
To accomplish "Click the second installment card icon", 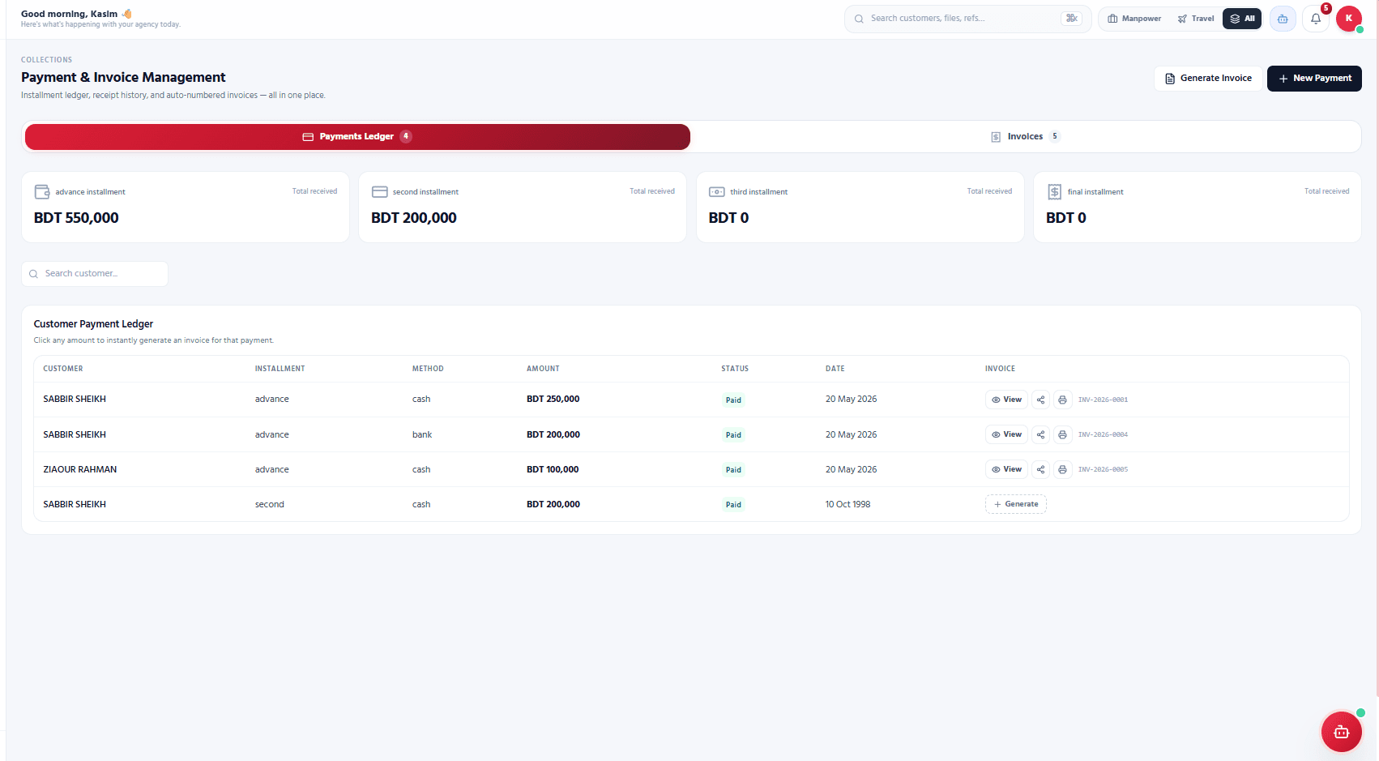I will (379, 192).
